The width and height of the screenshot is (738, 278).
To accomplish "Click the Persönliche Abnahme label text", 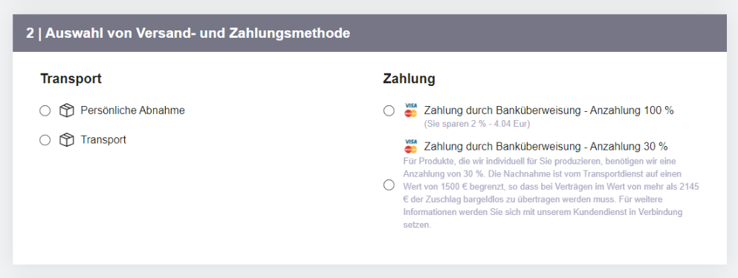I will [x=133, y=110].
